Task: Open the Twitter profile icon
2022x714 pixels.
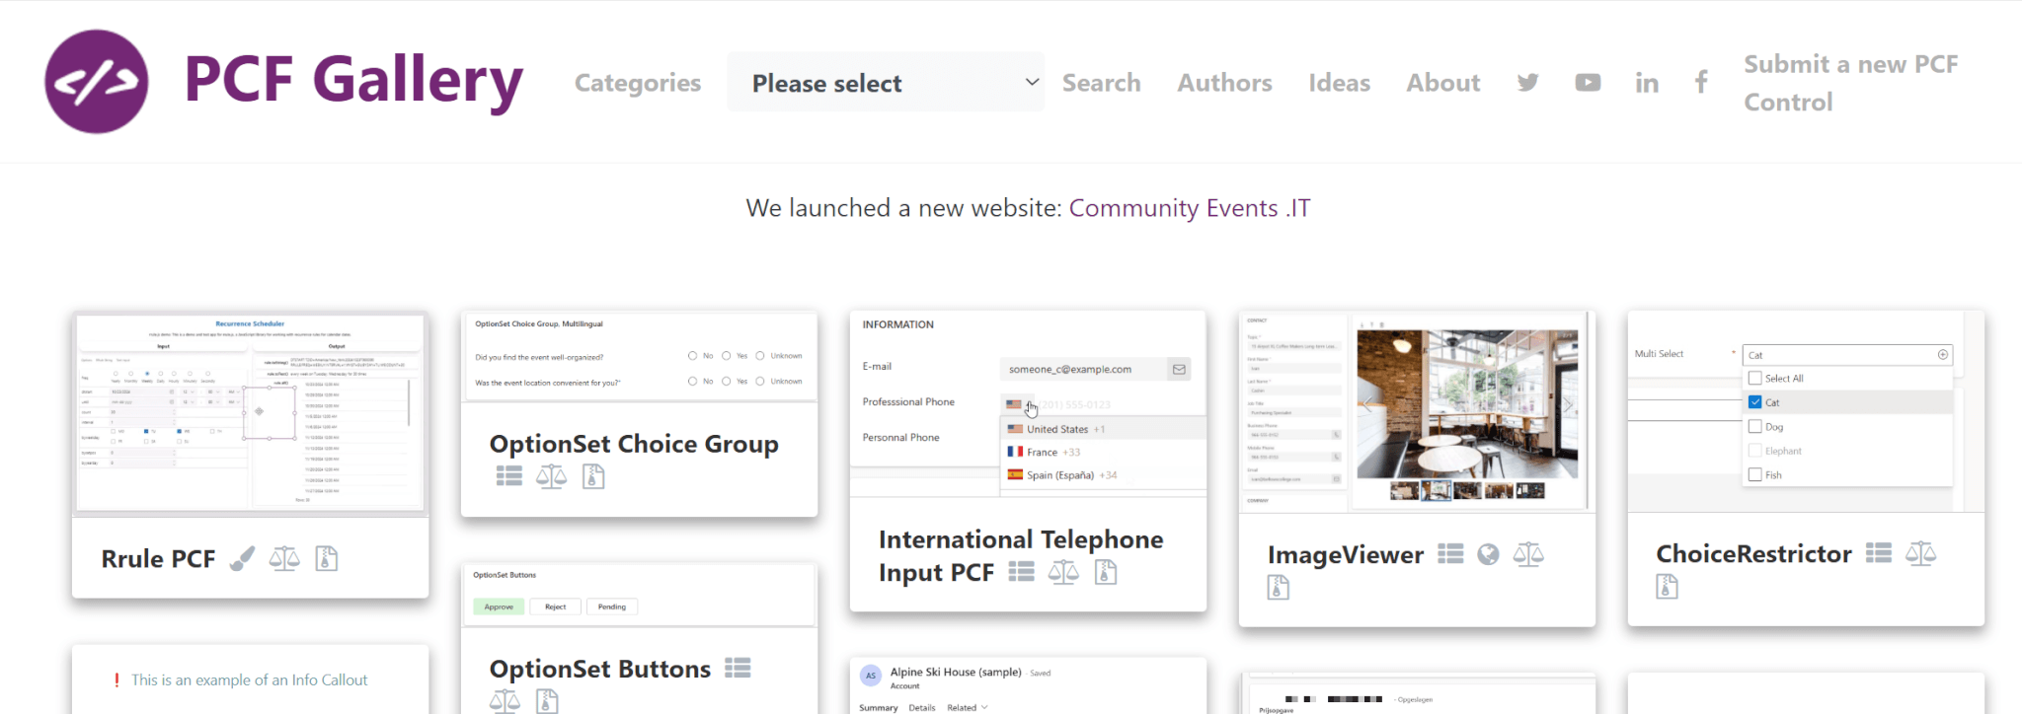Action: [x=1527, y=83]
